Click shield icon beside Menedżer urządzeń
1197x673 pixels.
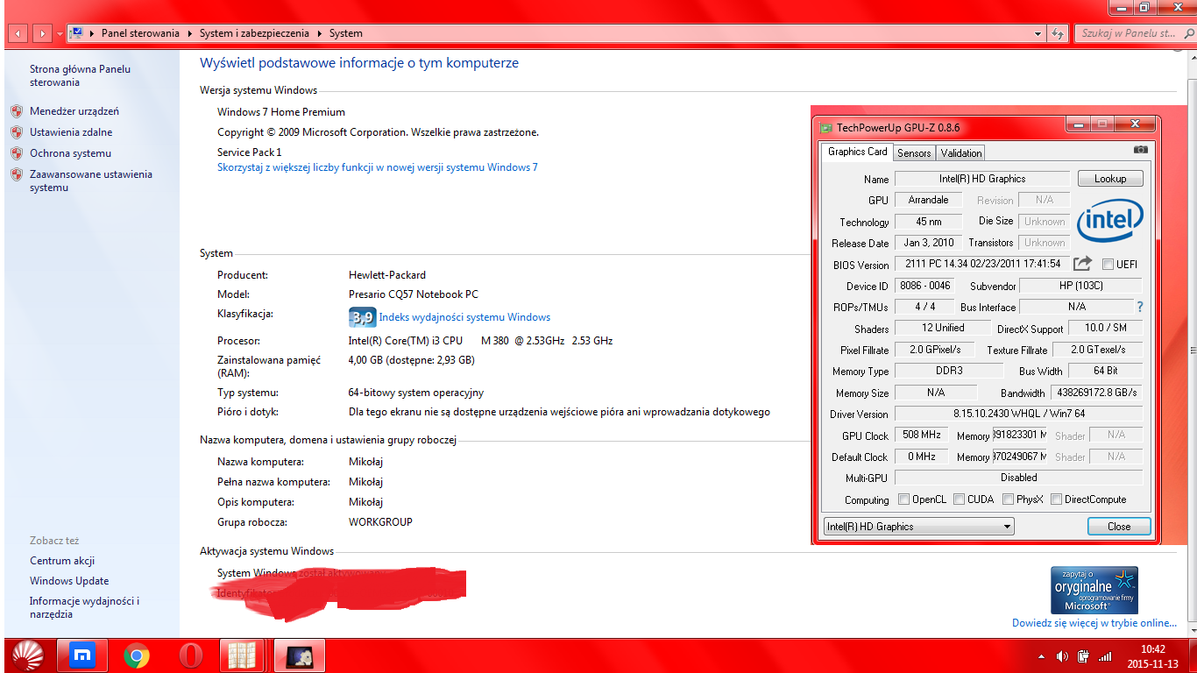pos(16,111)
